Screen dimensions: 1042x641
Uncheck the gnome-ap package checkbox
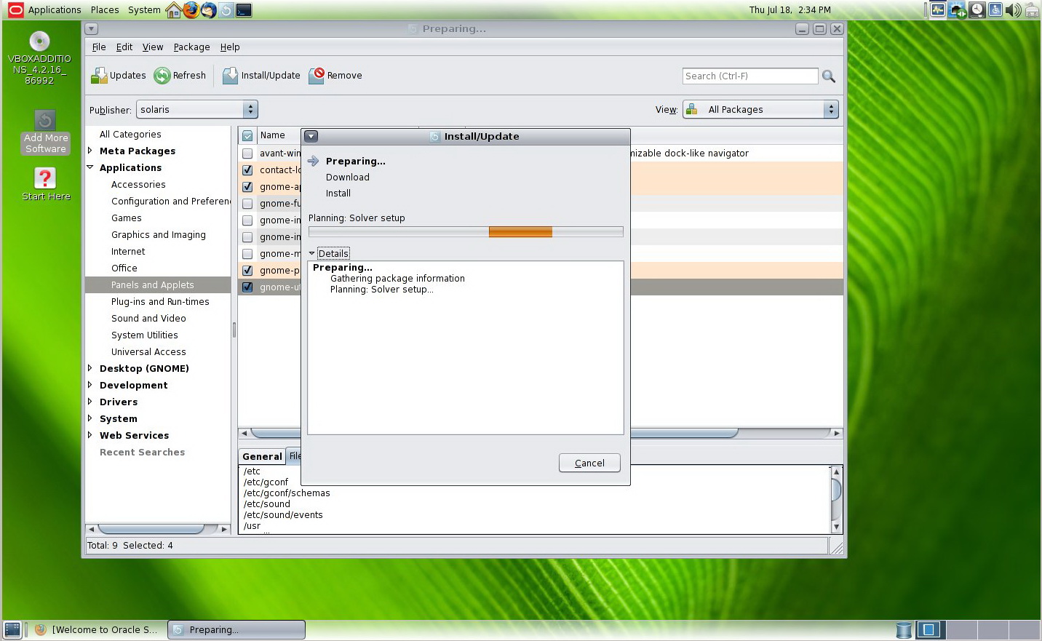(x=247, y=187)
